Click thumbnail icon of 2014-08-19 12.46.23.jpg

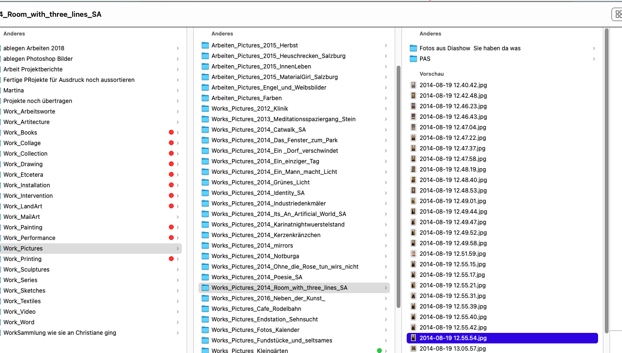tap(413, 106)
